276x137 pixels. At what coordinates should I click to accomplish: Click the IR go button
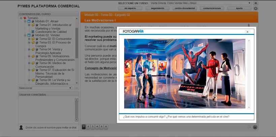coord(255,3)
